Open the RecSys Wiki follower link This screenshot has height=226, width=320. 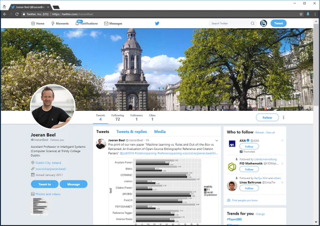tap(261, 178)
